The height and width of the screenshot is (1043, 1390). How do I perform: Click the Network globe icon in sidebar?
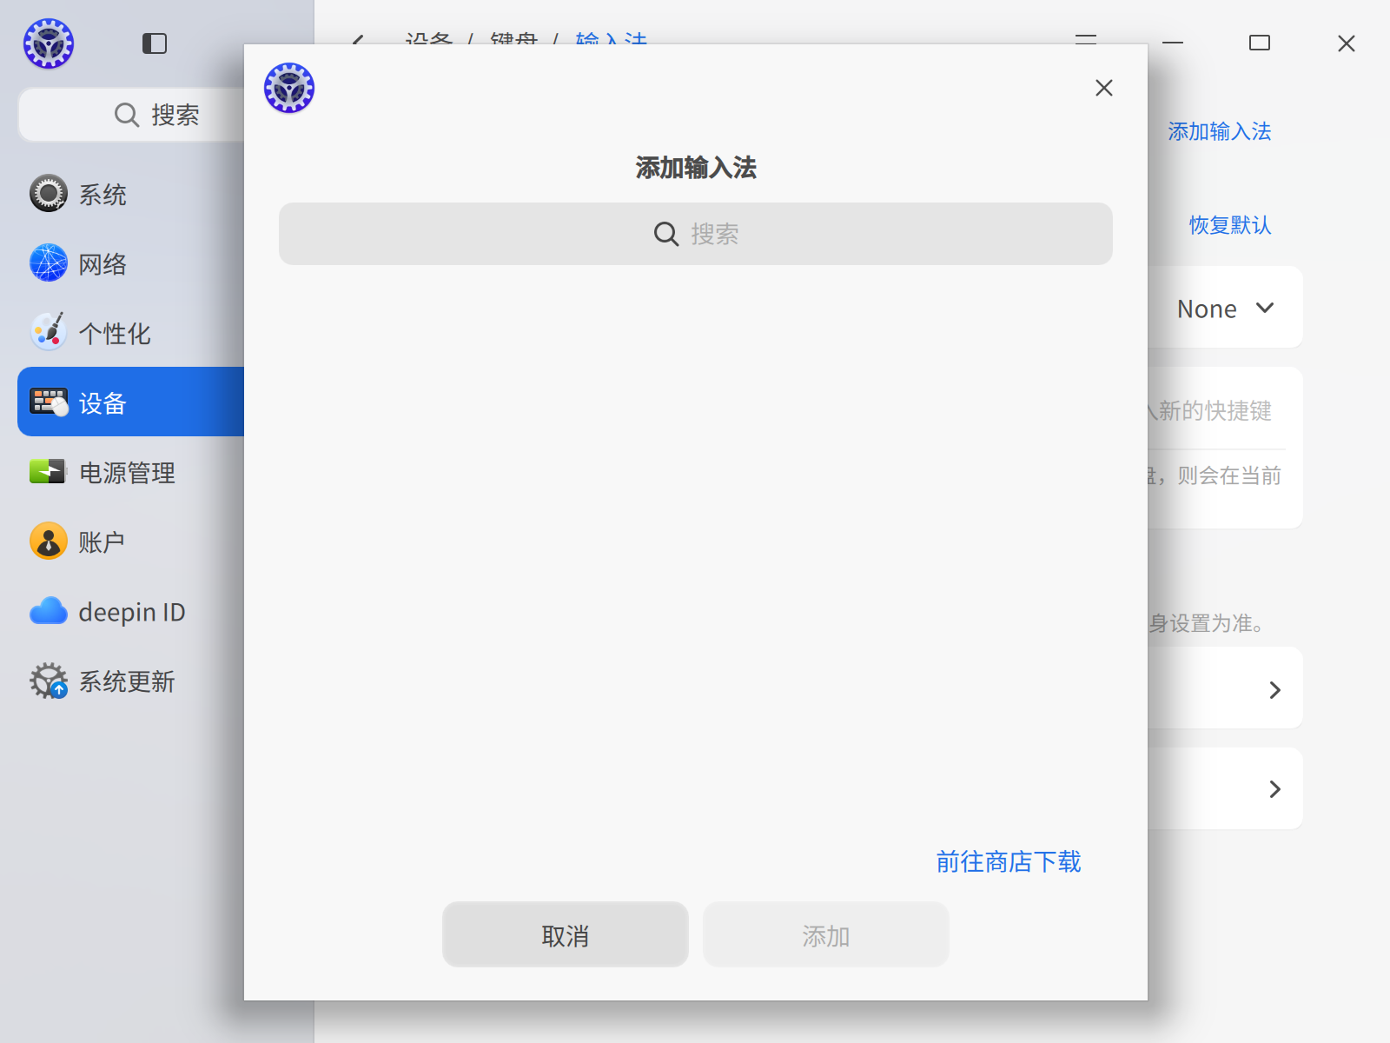coord(49,263)
